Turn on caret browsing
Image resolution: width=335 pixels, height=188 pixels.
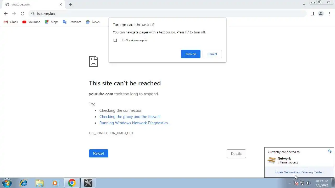[191, 54]
